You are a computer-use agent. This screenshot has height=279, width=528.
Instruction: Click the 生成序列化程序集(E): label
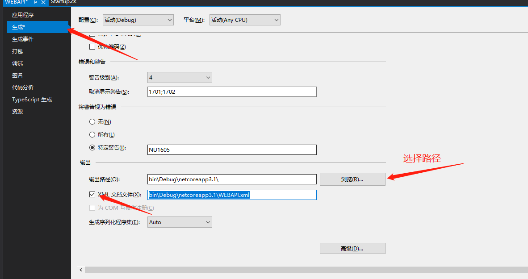[x=114, y=222]
